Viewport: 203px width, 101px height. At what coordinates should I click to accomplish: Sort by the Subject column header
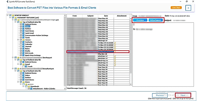tap(90, 16)
